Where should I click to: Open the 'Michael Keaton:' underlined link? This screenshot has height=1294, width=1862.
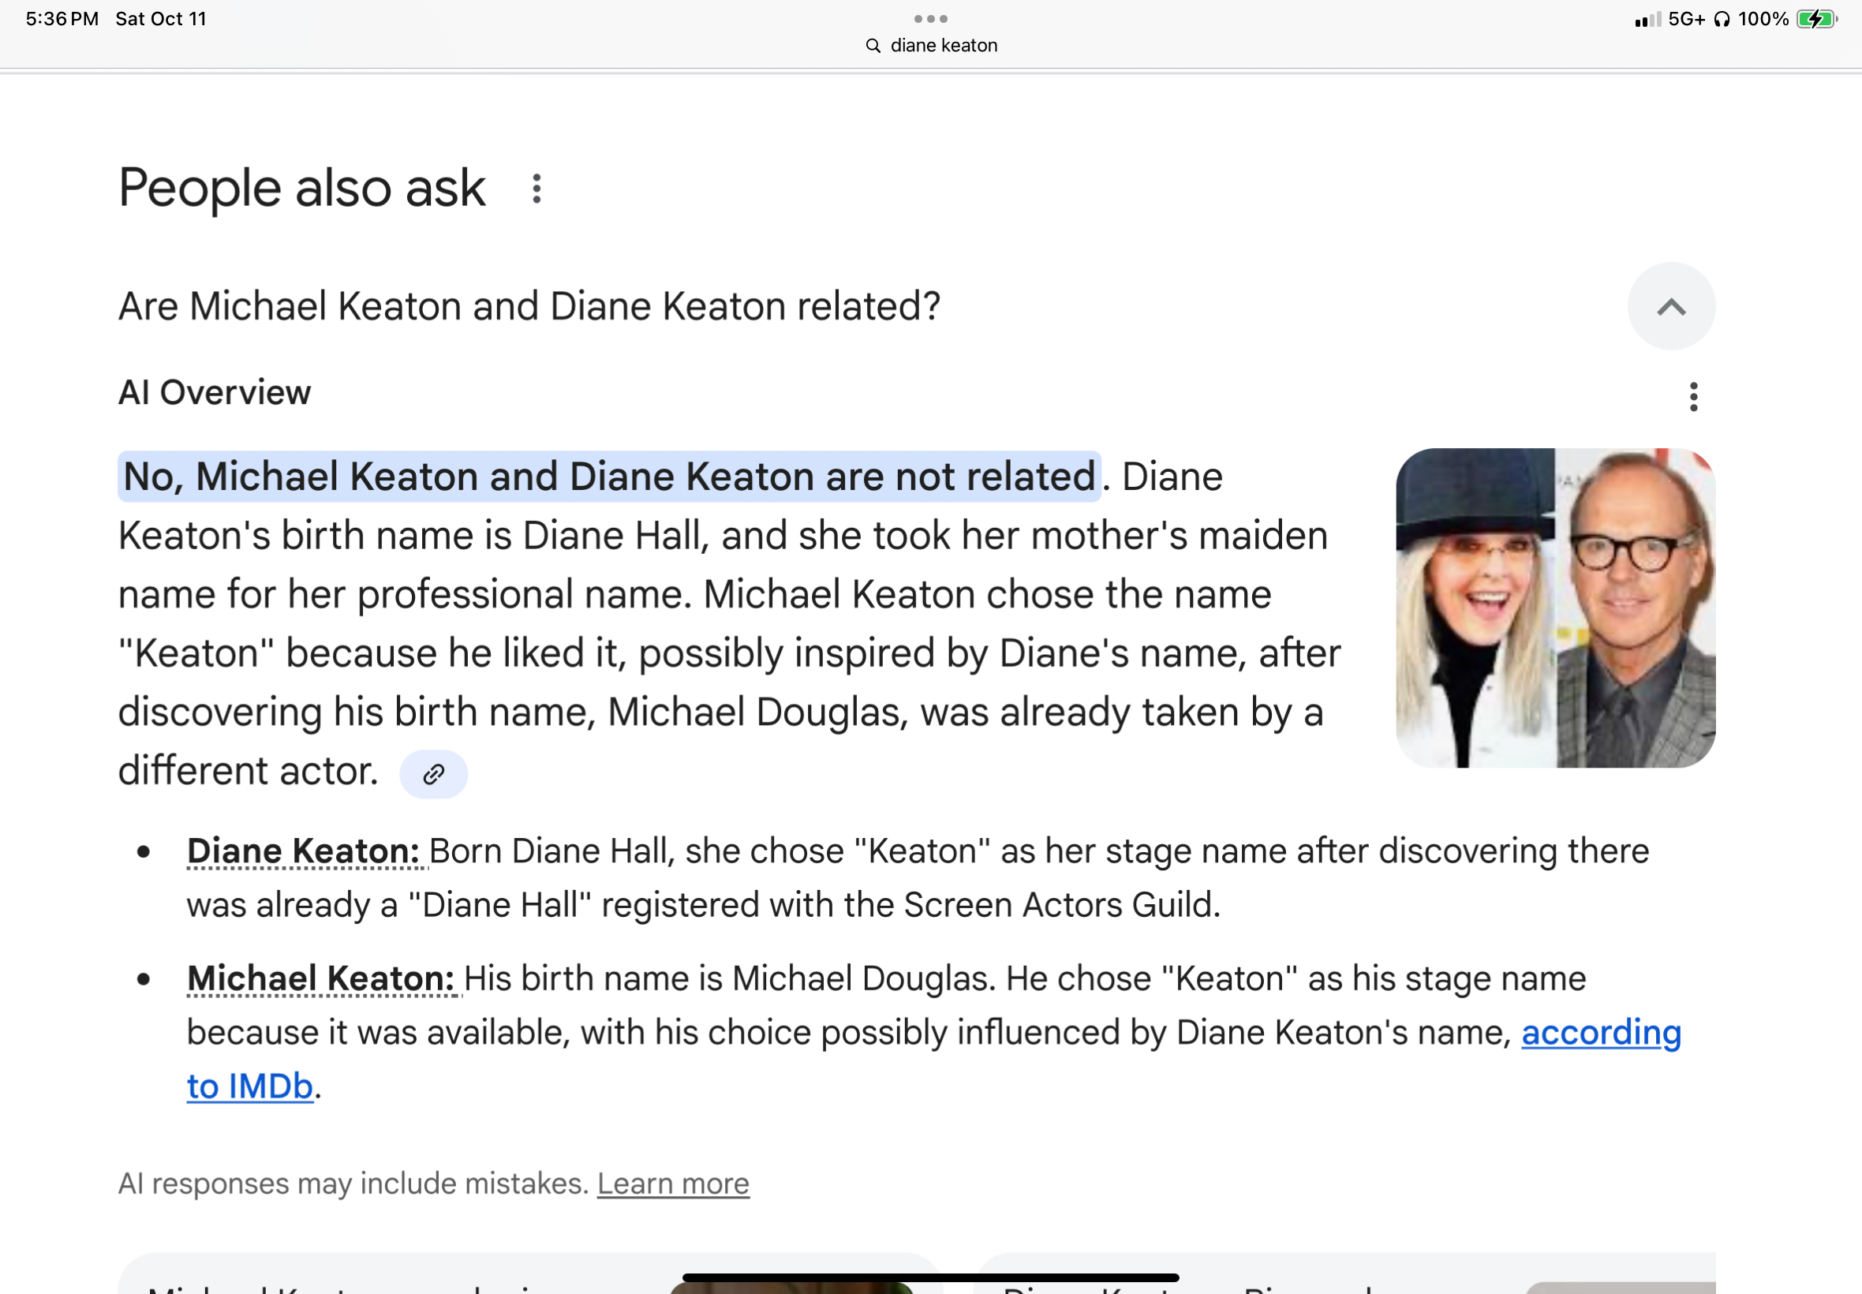(321, 978)
